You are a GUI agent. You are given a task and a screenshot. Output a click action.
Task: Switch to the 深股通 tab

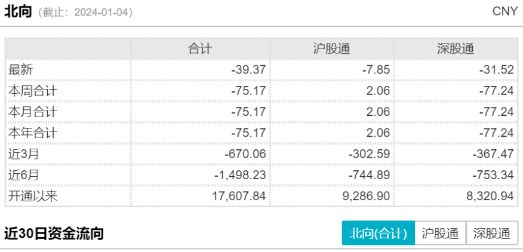pos(492,233)
